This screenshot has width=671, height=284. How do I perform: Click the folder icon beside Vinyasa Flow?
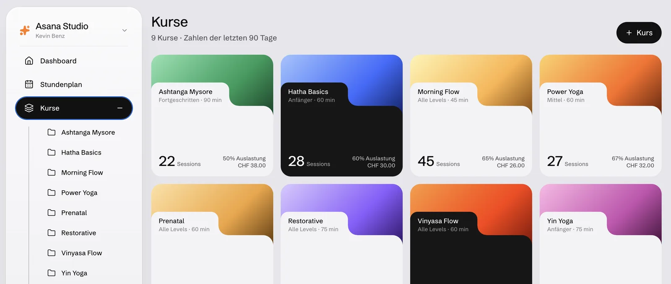(52, 253)
